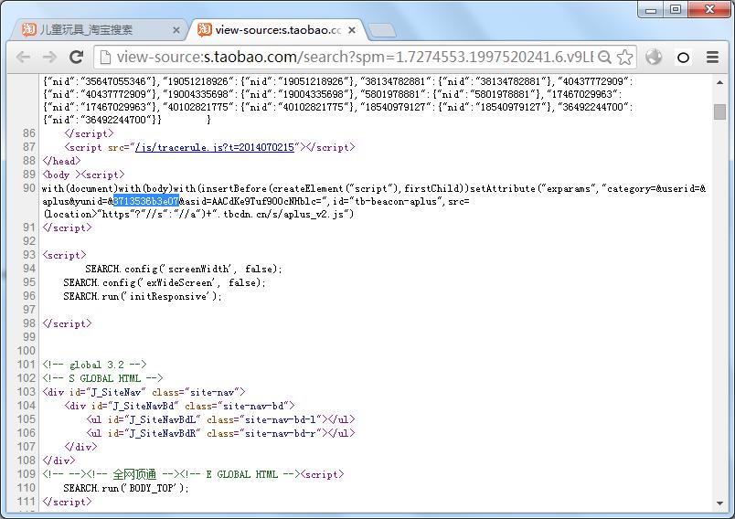The height and width of the screenshot is (519, 735).
Task: Click the browser back arrow
Action: (23, 58)
